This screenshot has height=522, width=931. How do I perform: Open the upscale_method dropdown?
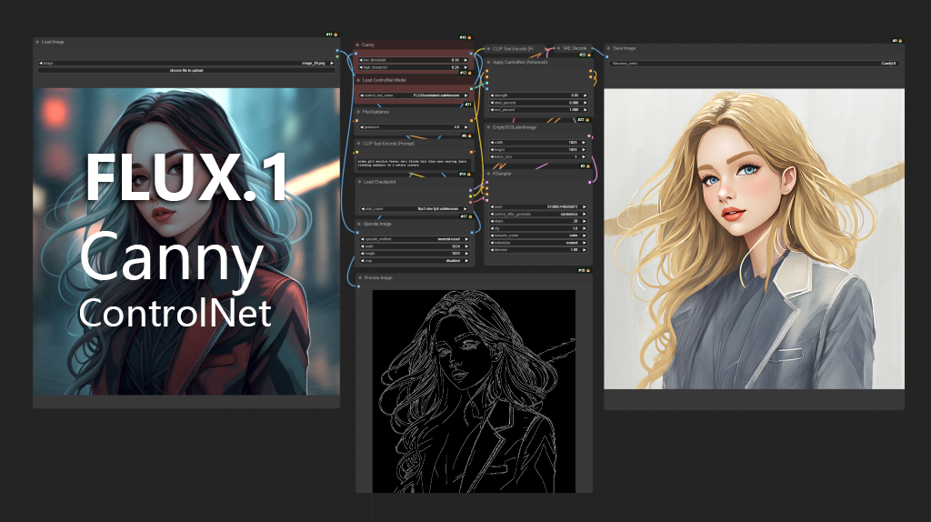[414, 239]
